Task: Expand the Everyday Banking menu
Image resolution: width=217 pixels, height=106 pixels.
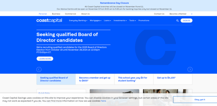Action: click(78, 20)
